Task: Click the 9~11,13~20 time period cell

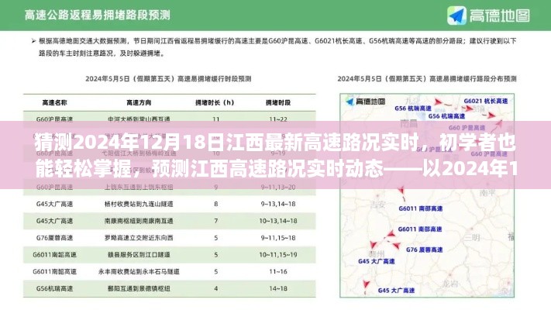Action: pos(278,187)
